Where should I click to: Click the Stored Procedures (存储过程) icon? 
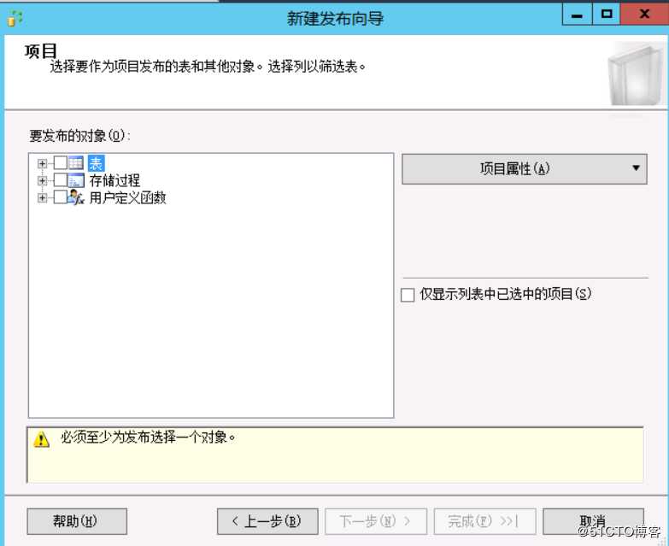76,180
